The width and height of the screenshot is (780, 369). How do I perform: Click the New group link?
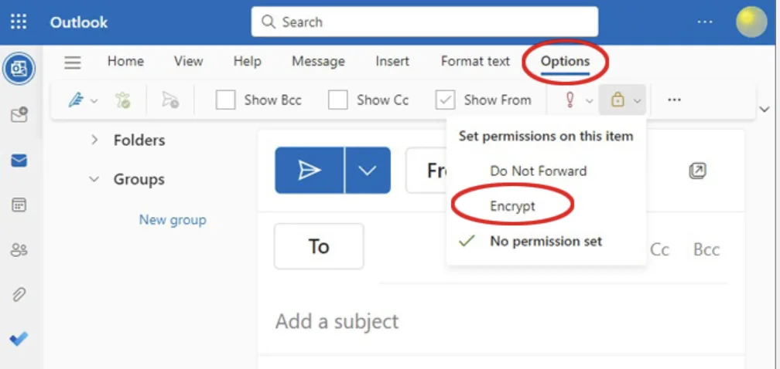click(x=173, y=220)
